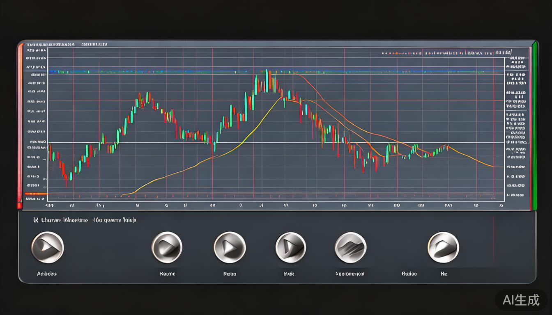
Task: Click the Btaioe text label
Action: pyautogui.click(x=409, y=274)
